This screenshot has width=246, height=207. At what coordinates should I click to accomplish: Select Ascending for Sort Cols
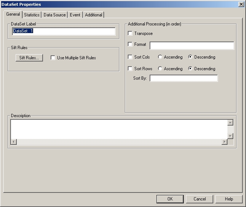tap(160, 57)
